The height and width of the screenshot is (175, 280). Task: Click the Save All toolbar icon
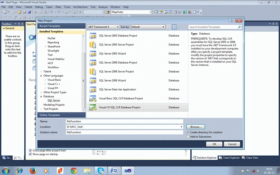(x=29, y=12)
